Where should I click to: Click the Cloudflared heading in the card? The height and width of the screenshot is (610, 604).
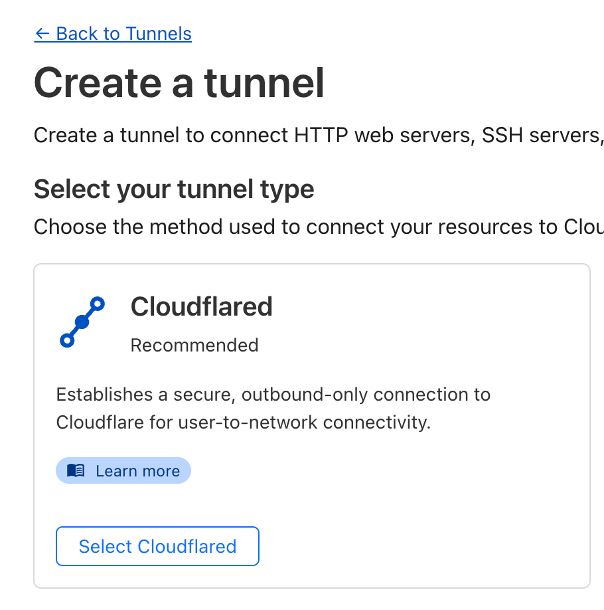click(x=202, y=306)
